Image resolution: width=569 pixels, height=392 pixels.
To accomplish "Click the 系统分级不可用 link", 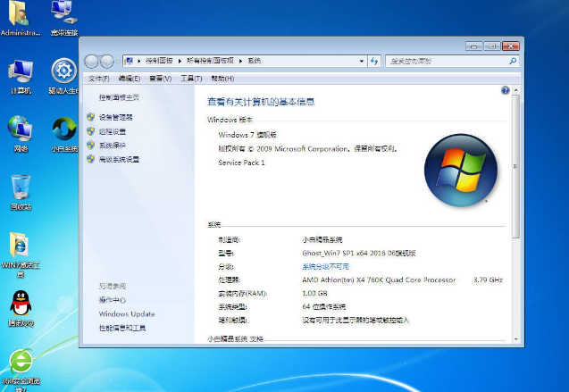I will pos(325,266).
